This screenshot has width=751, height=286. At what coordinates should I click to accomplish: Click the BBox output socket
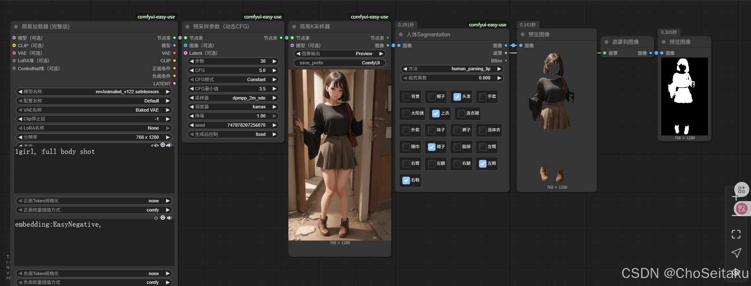click(506, 61)
